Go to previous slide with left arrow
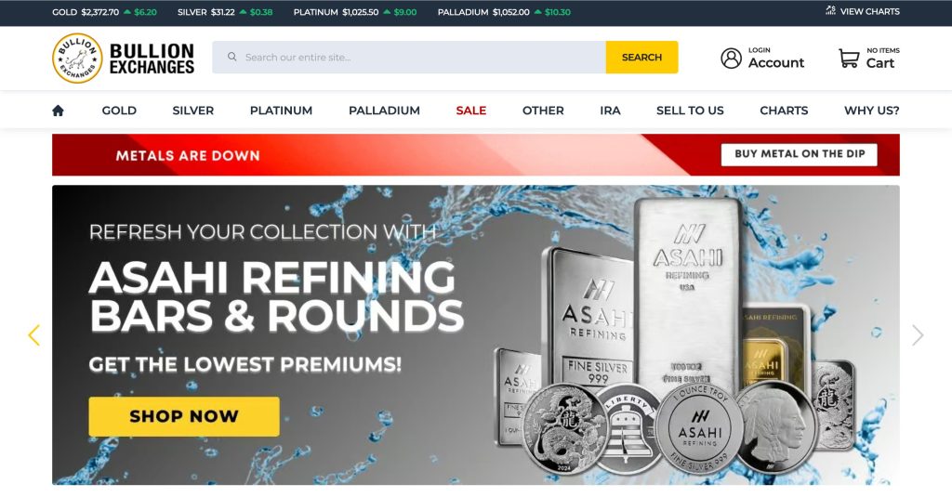This screenshot has width=952, height=497. pos(34,334)
